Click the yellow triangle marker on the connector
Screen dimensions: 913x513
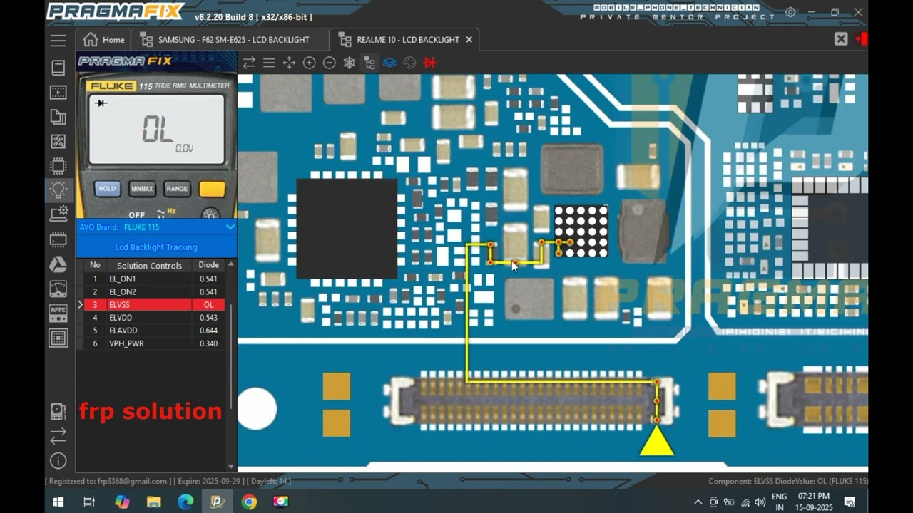[x=657, y=442]
